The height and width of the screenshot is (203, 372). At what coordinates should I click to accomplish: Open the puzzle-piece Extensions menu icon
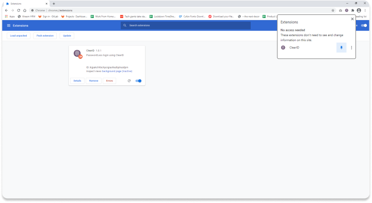pos(352,10)
